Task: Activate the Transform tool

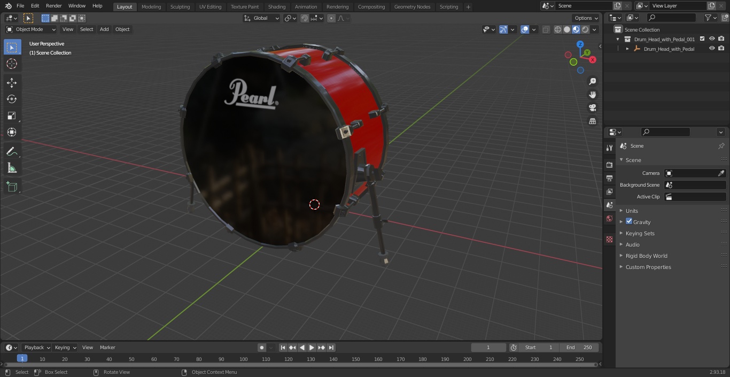Action: click(x=12, y=132)
